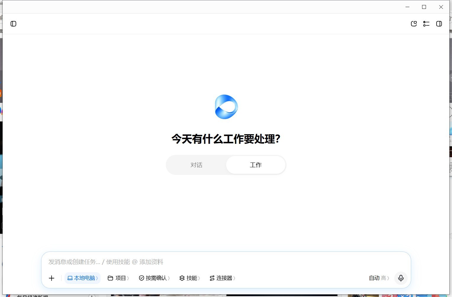Viewport: 452px width, 297px height.
Task: Minimize the application window
Action: 407,7
